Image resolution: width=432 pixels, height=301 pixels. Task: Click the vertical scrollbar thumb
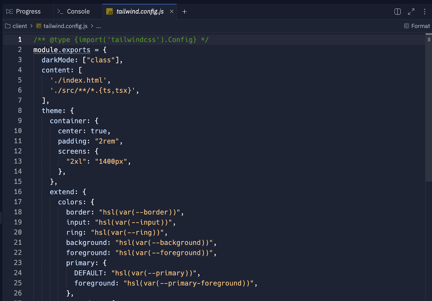tap(429, 108)
